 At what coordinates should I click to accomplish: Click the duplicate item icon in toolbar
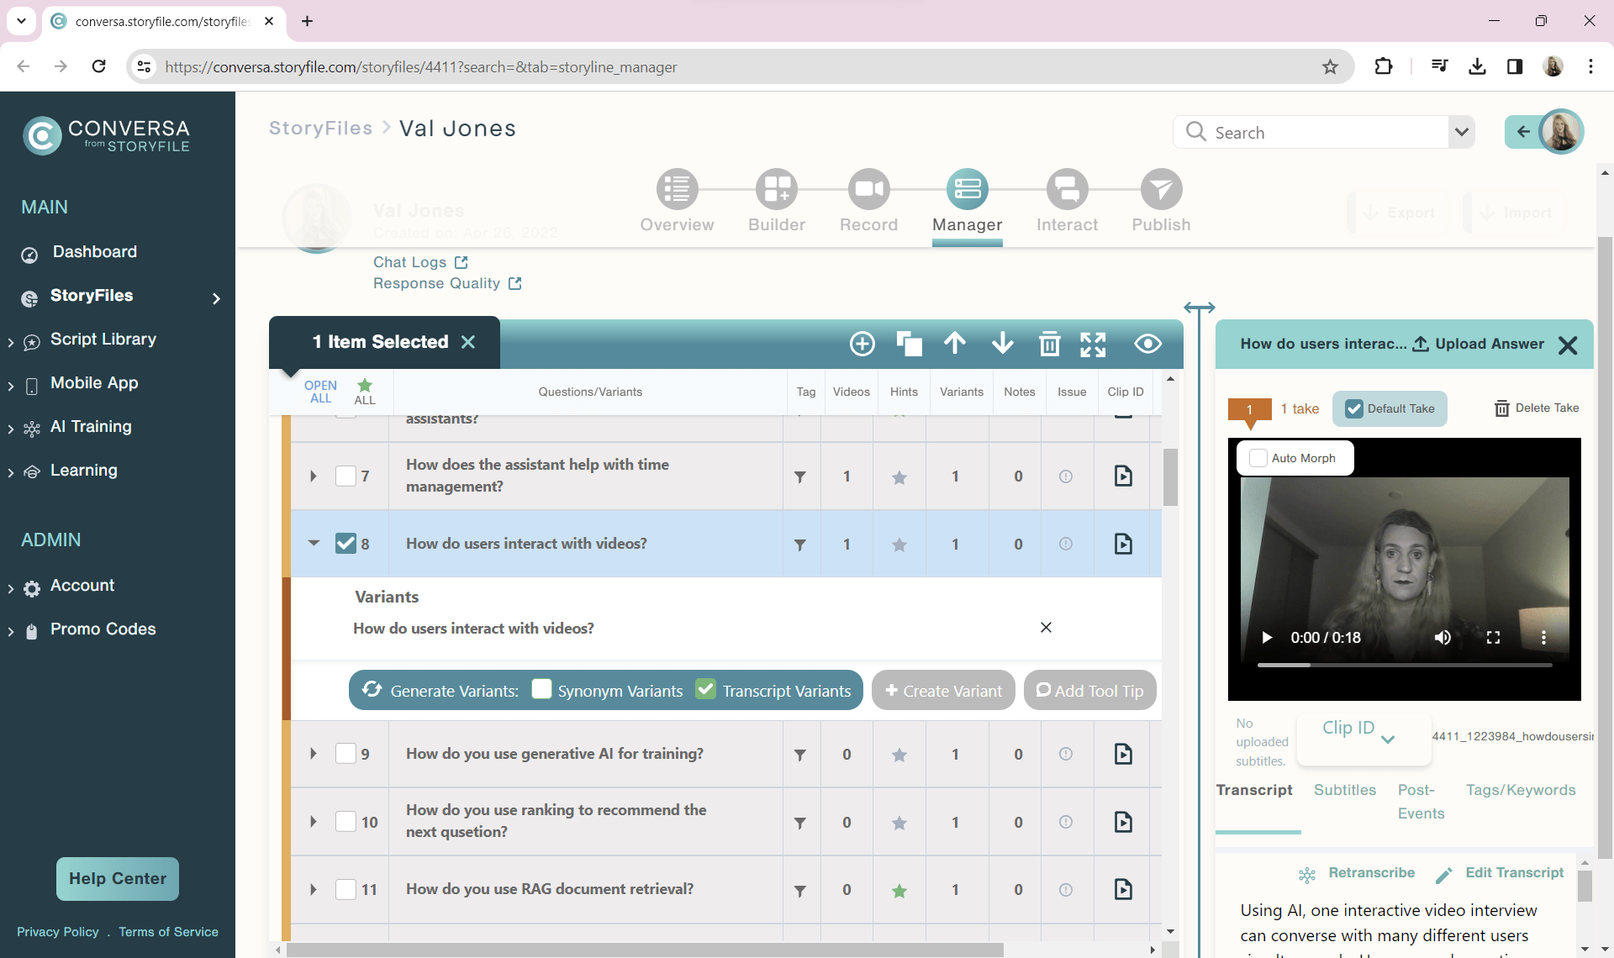(909, 344)
